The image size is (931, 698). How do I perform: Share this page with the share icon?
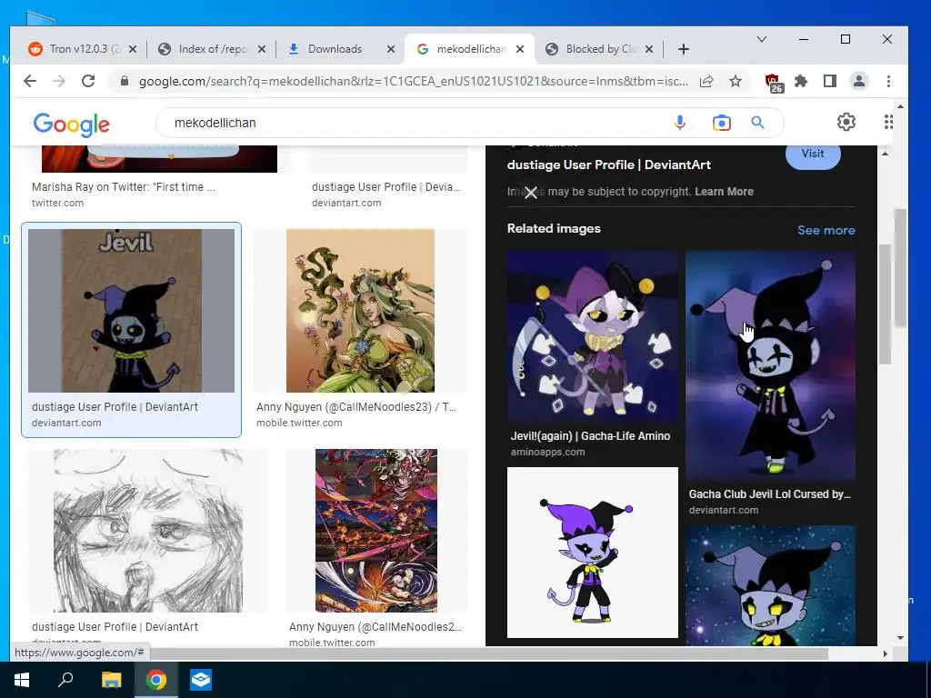coord(706,81)
